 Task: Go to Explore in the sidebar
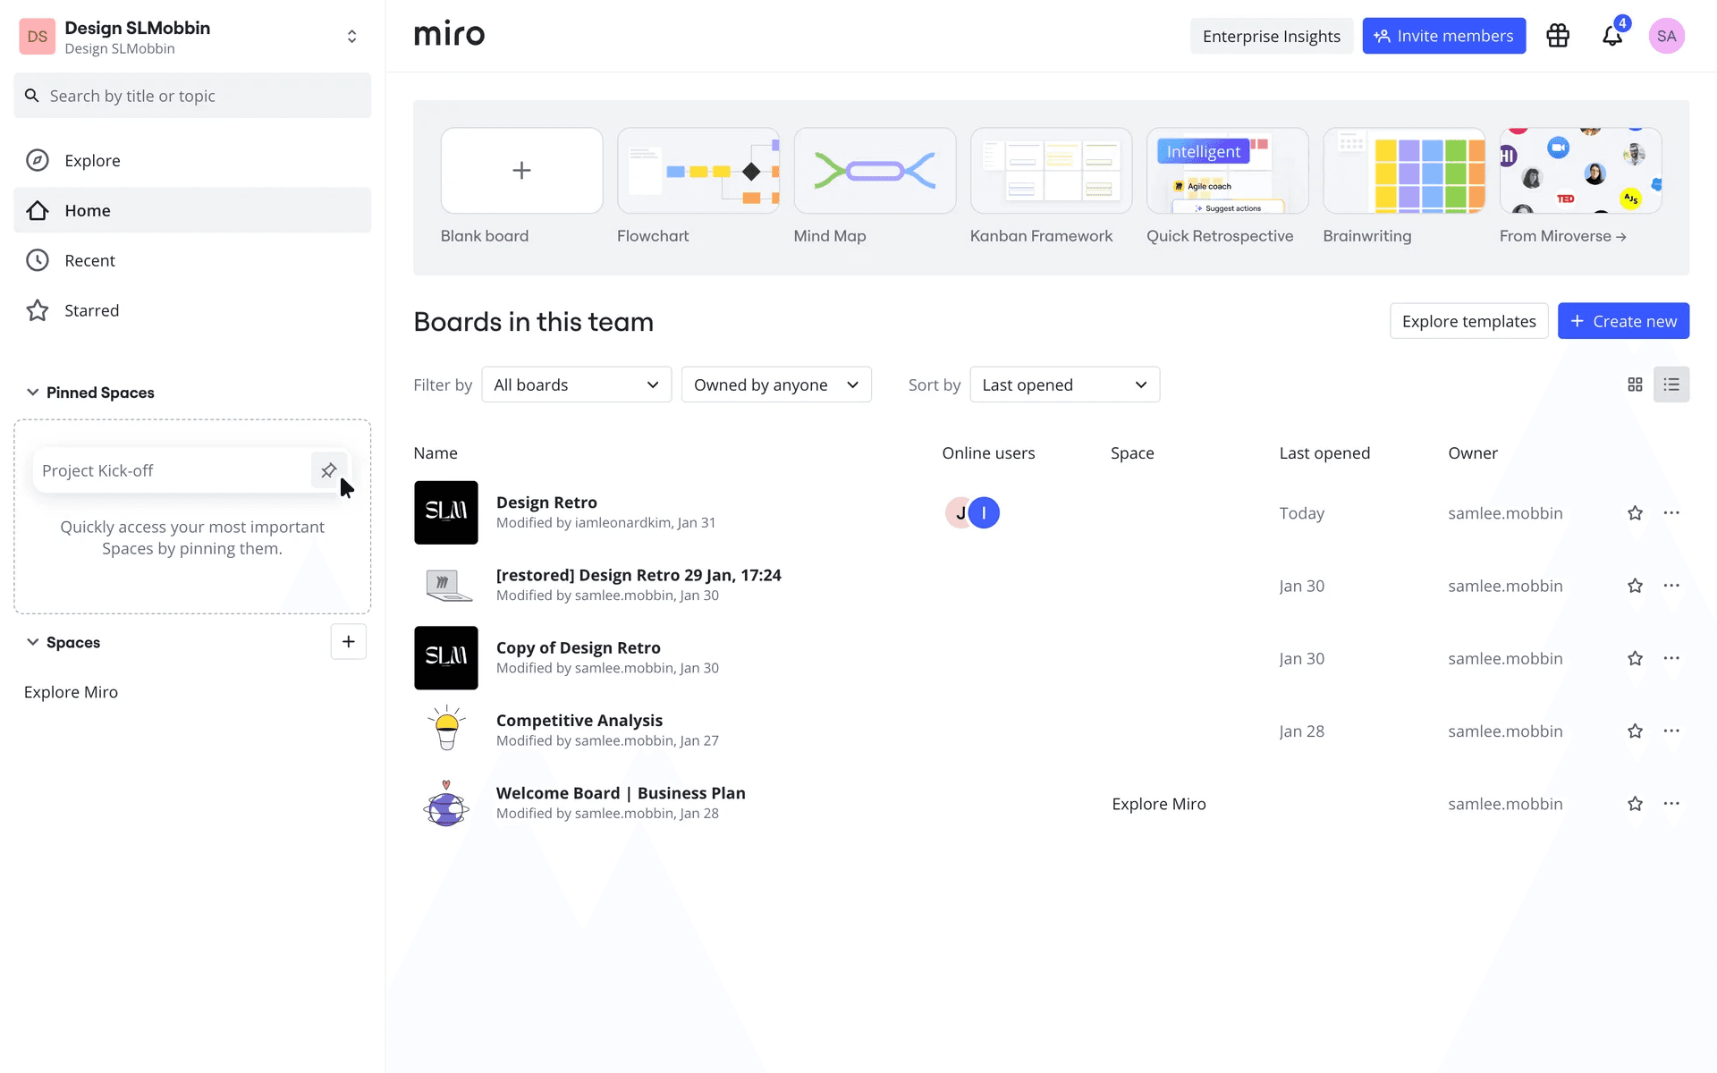[92, 160]
